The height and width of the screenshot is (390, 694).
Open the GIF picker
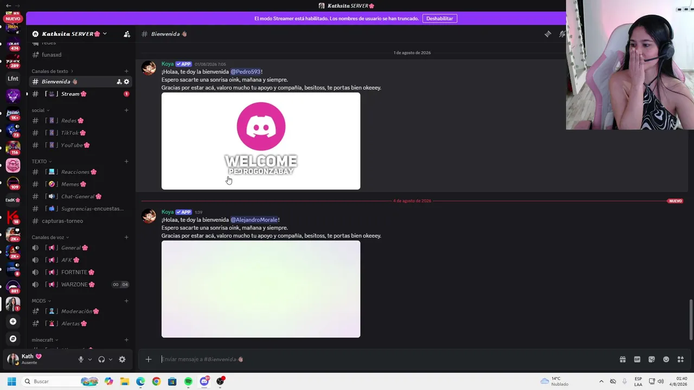tap(637, 359)
